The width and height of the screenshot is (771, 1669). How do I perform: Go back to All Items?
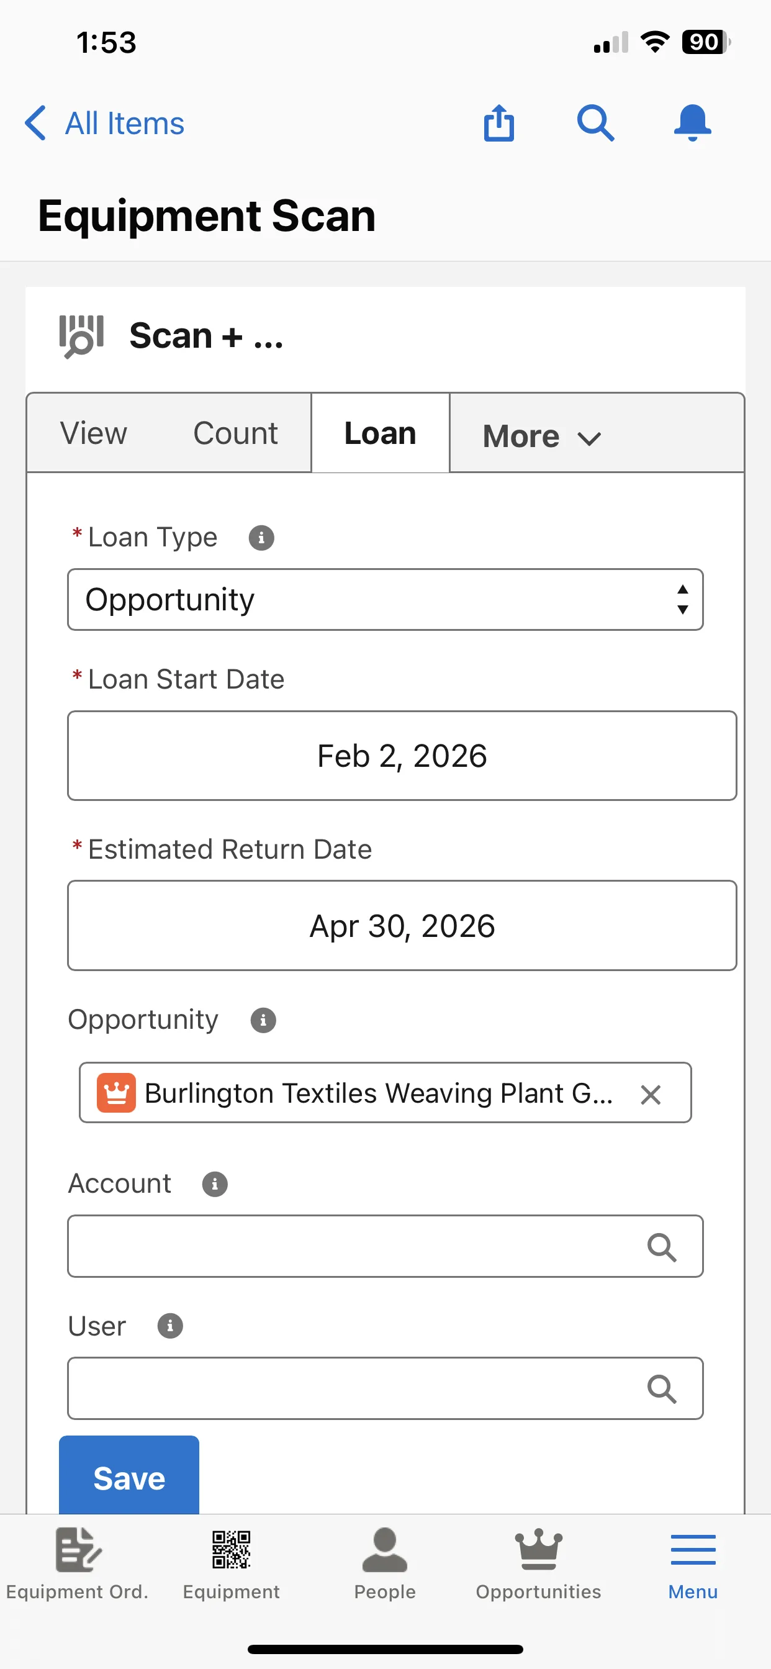point(104,123)
